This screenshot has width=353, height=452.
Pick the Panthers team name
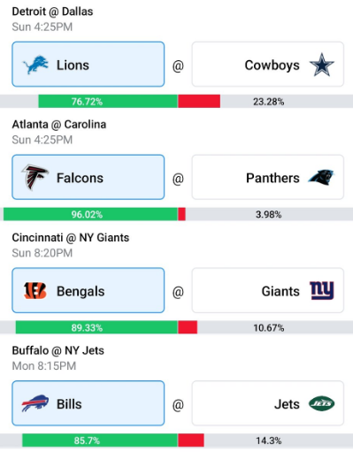click(x=272, y=178)
